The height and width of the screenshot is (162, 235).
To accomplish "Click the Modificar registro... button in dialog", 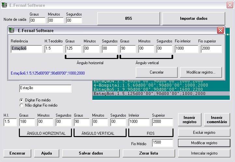I will 200,72.
